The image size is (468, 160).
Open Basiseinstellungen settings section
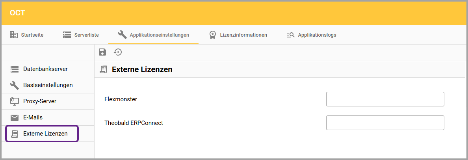[48, 85]
